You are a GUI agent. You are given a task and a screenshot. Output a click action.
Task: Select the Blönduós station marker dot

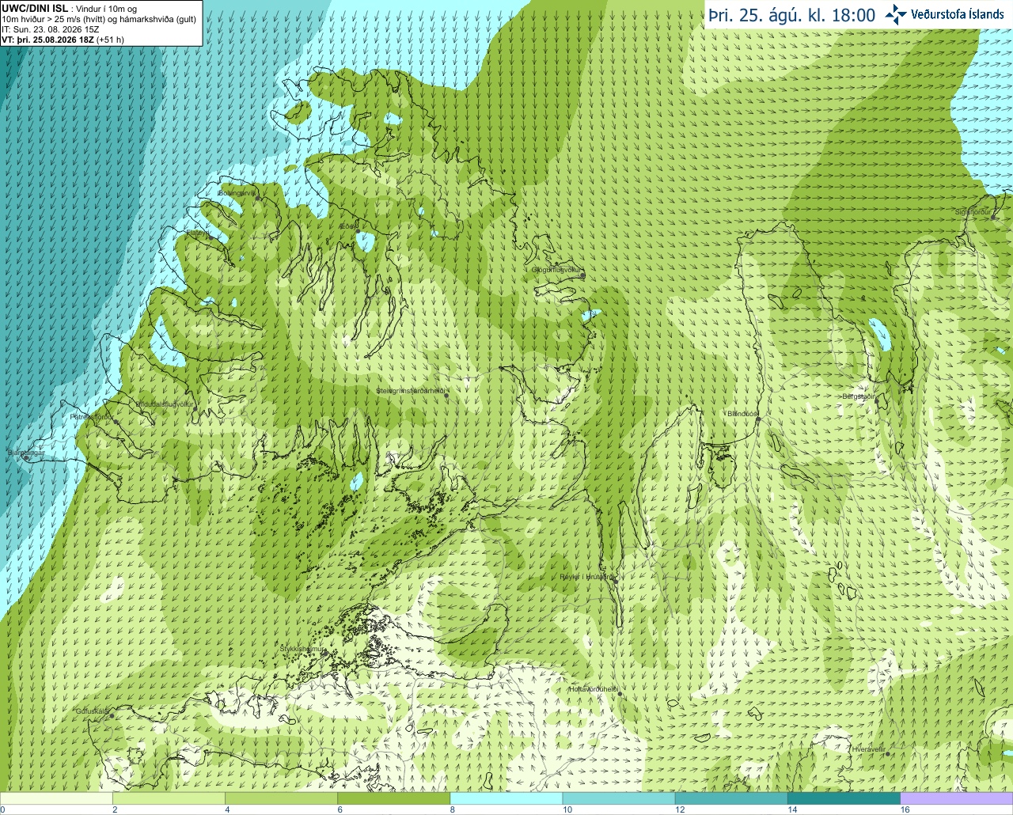(757, 419)
